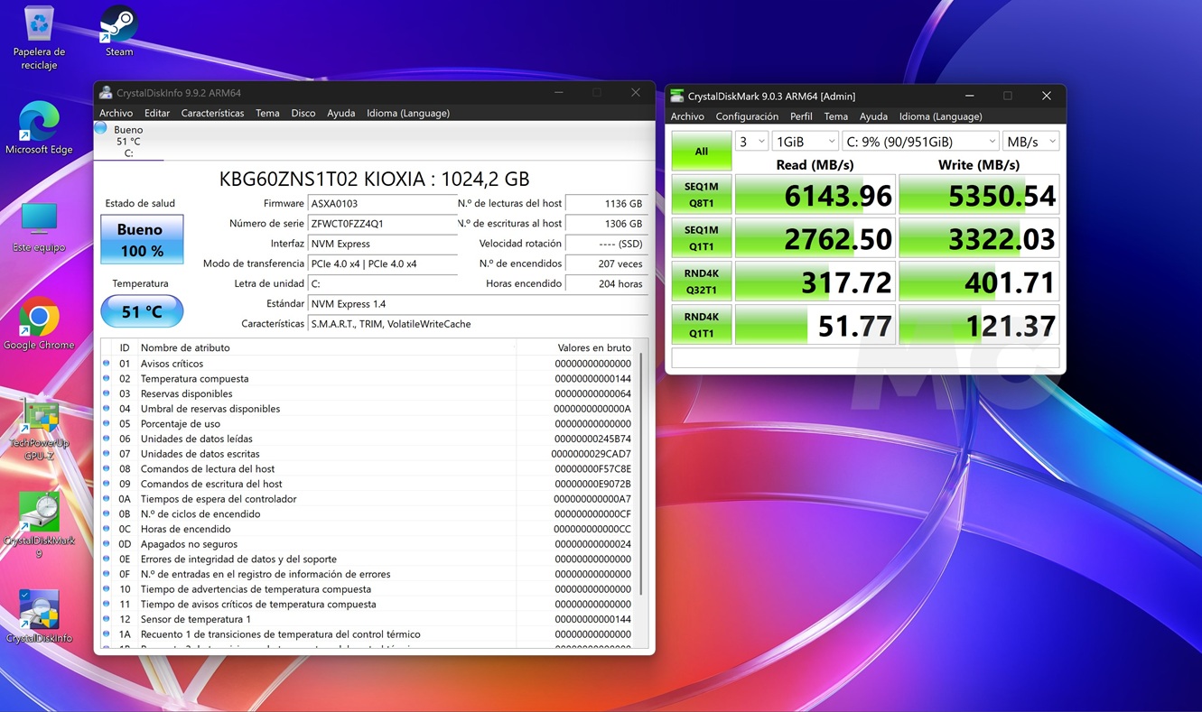Viewport: 1202px width, 712px height.
Task: Click the Estándar field NVM Express 1.4
Action: (x=478, y=304)
